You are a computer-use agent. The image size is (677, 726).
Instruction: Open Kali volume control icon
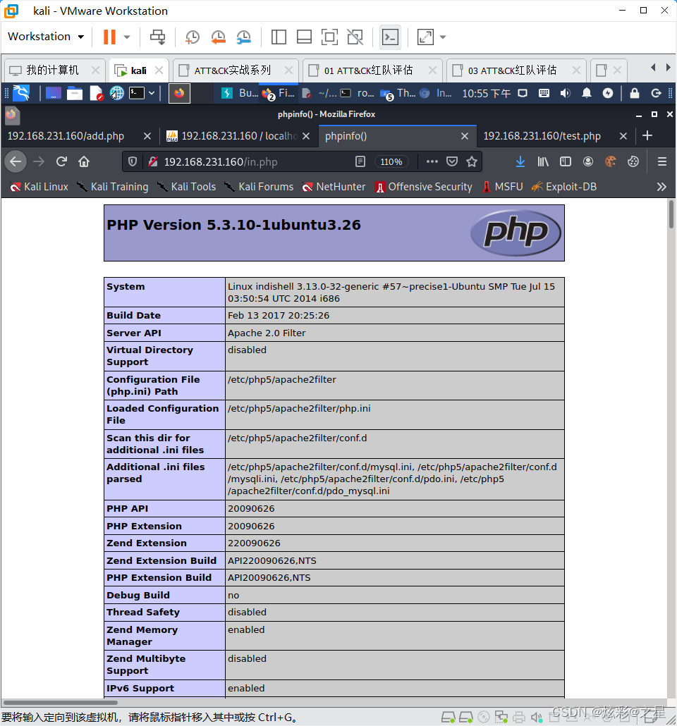pyautogui.click(x=565, y=94)
